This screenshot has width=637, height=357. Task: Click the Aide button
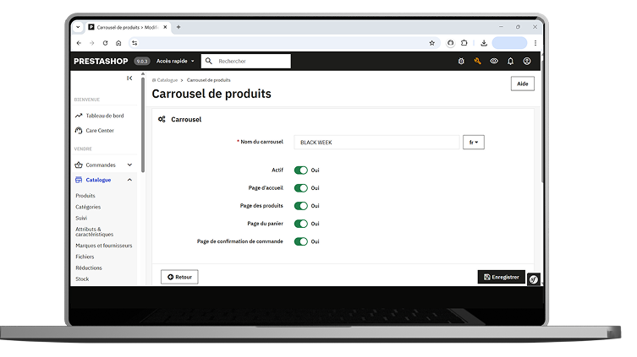(x=523, y=84)
